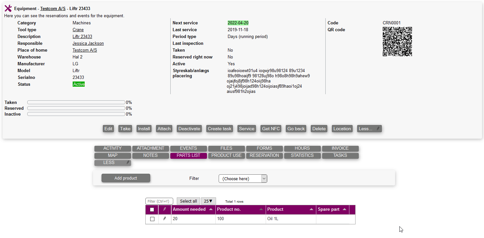Open the Jessica Jackson responsible link
This screenshot has height=238, width=484.
click(x=88, y=44)
